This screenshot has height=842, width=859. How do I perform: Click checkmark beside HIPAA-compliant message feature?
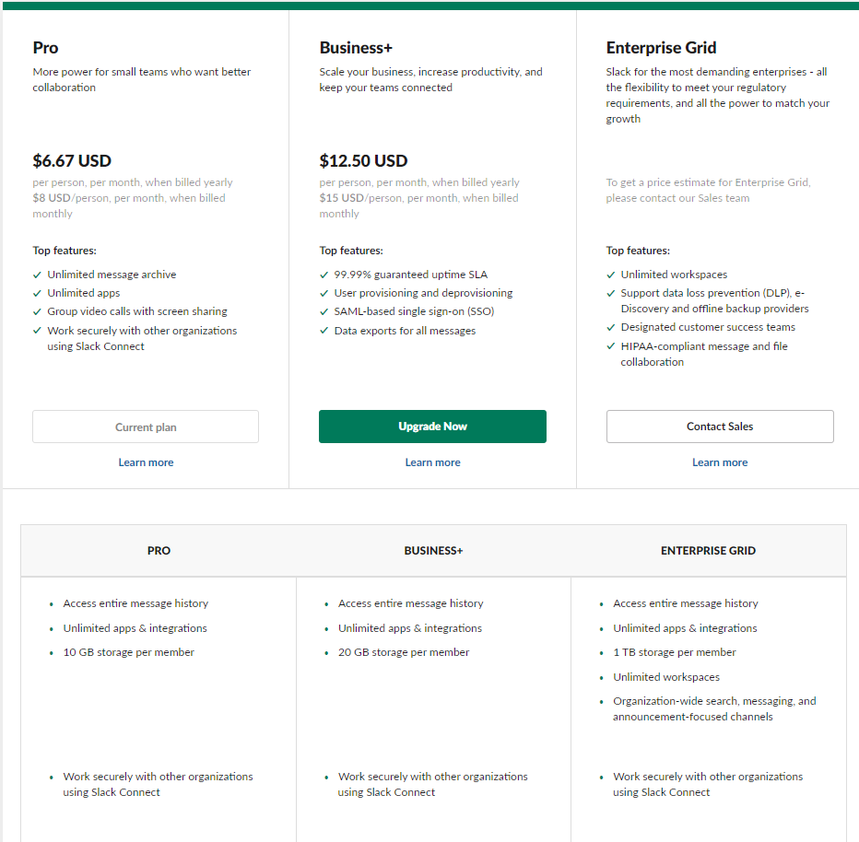611,346
